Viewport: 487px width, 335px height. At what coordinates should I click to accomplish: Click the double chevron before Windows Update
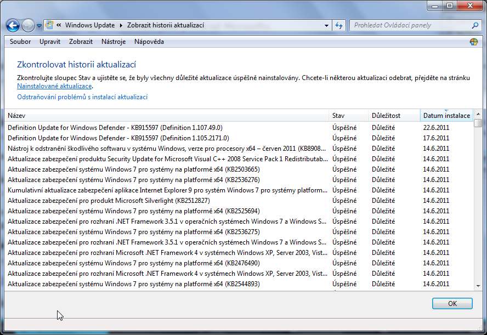(59, 25)
